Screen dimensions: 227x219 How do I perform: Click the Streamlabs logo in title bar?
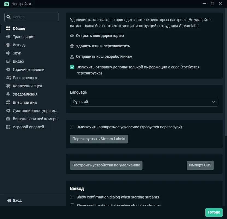coord(7,4)
